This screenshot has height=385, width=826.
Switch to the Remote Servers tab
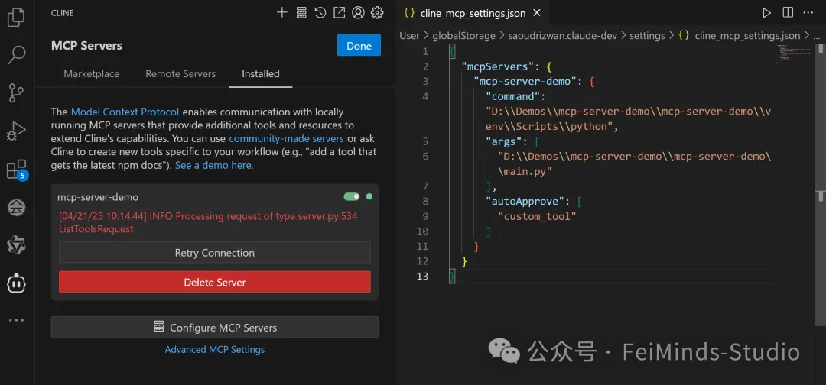pyautogui.click(x=180, y=73)
